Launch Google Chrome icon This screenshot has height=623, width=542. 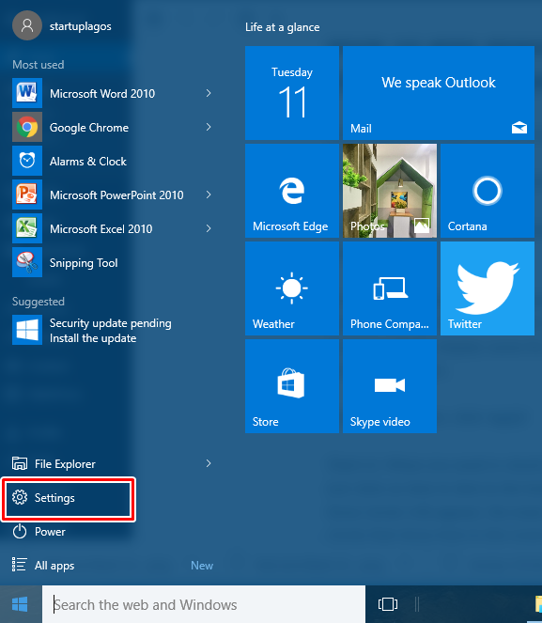point(27,127)
